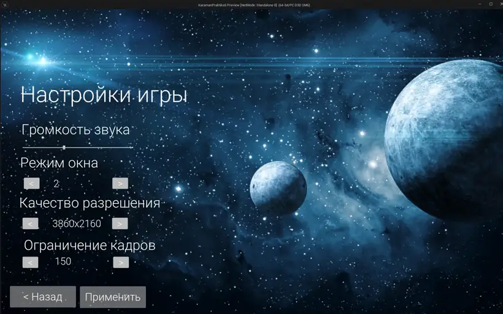Click the KaramanPraktika5 Preview window title
Screen dimensions: 503x314
[254, 5]
